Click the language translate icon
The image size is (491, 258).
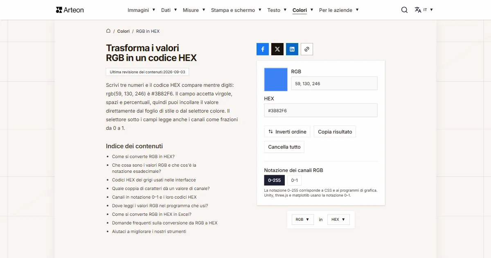click(x=418, y=10)
